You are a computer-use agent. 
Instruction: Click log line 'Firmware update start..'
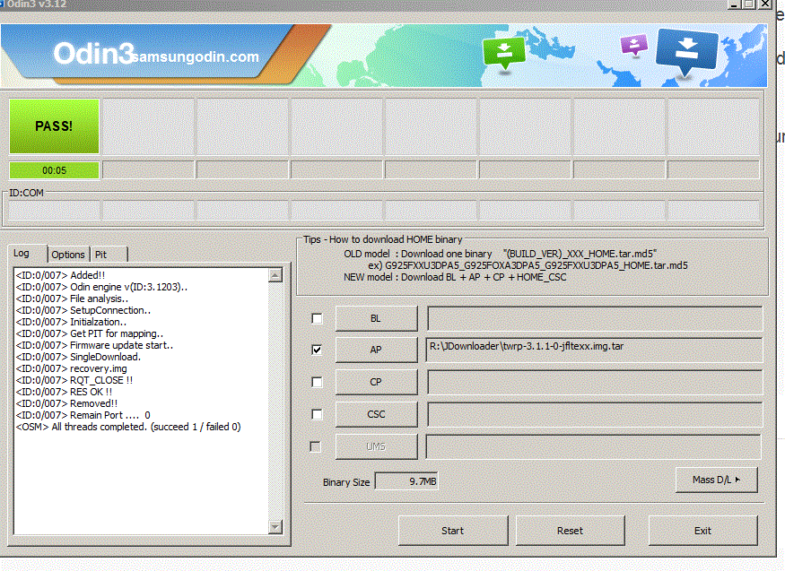point(94,345)
